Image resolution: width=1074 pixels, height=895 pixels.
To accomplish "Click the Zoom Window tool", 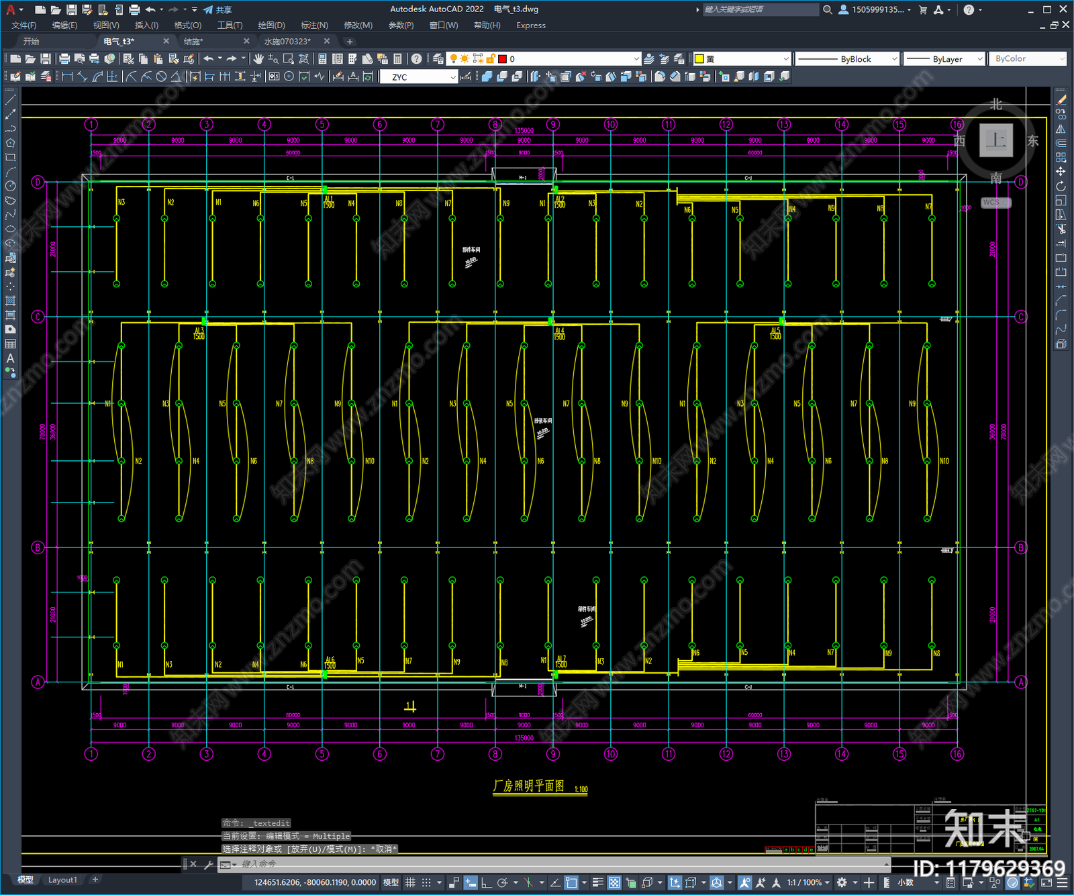I will pyautogui.click(x=289, y=59).
